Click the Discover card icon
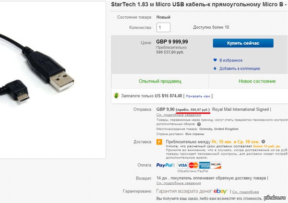This screenshot has width=288, height=203. pos(216,166)
